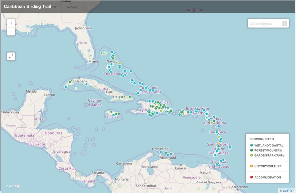Click the Forest/Mountain green legend dot
Viewport: 296px width, 194px height.
(x=252, y=150)
